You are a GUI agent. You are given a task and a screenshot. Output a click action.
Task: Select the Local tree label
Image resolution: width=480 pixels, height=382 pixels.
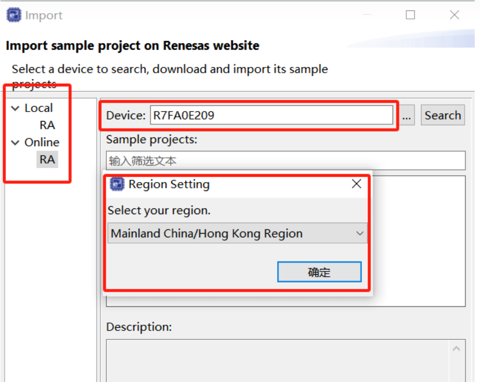pyautogui.click(x=38, y=108)
